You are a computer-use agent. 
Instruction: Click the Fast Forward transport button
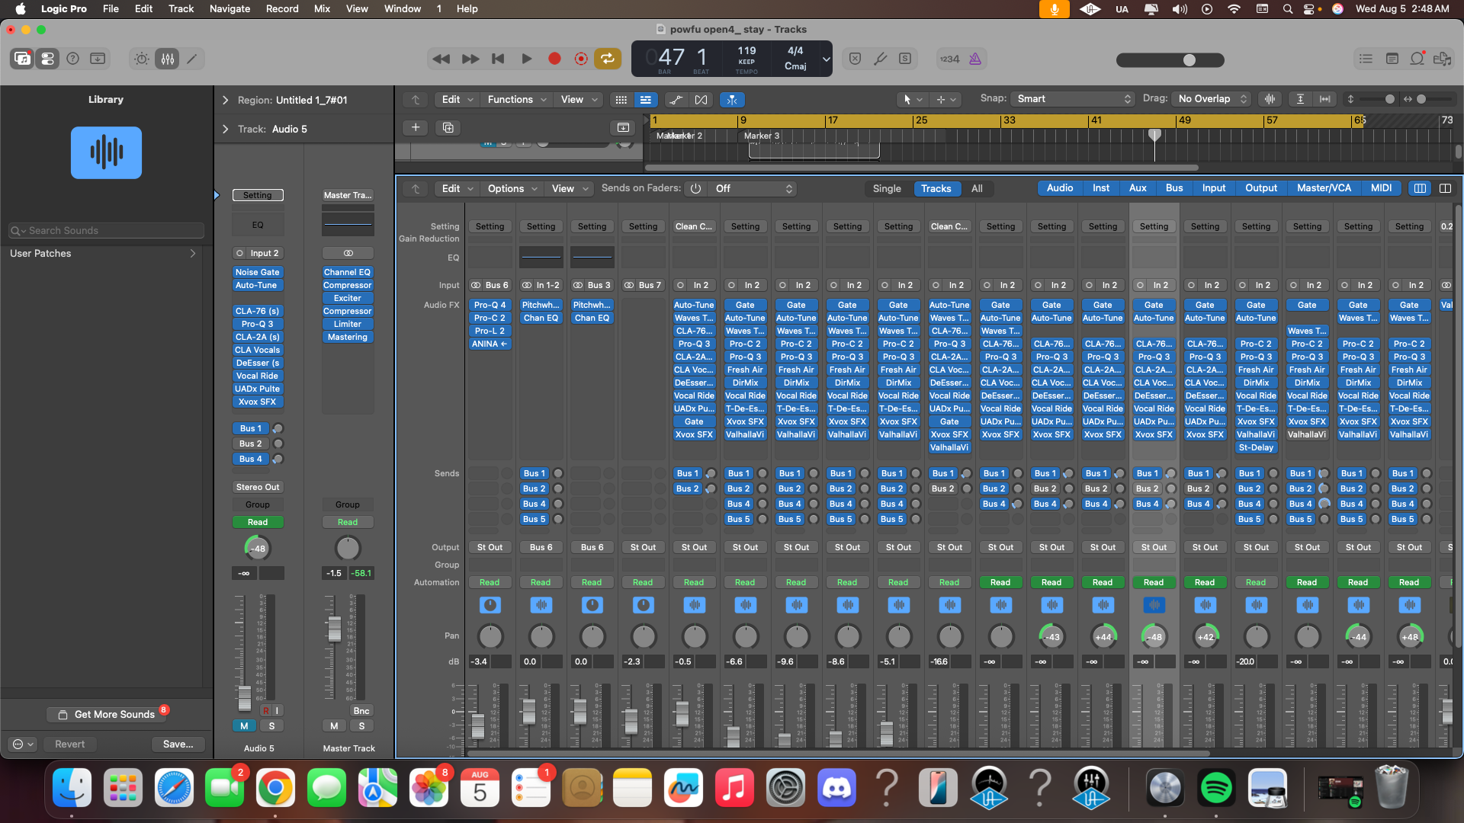(x=470, y=59)
